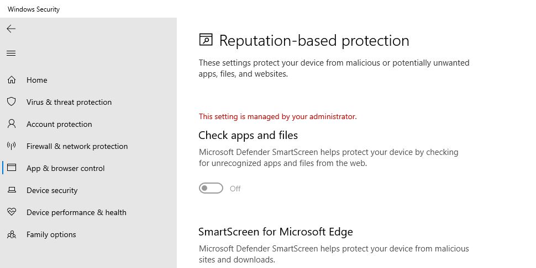
Task: Open the hamburger navigation menu
Action: tap(11, 53)
